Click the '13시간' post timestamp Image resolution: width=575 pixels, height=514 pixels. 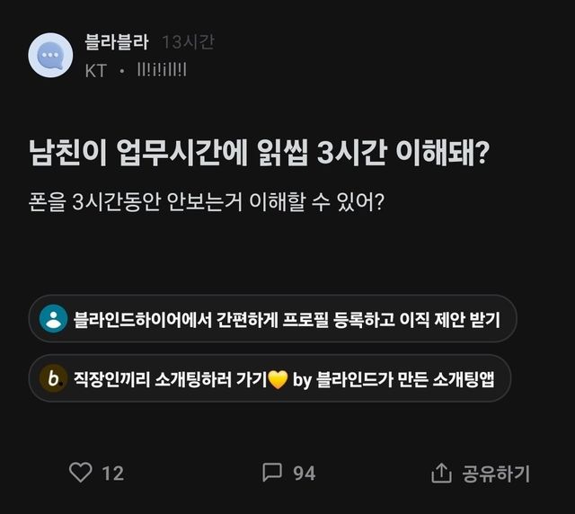(188, 42)
